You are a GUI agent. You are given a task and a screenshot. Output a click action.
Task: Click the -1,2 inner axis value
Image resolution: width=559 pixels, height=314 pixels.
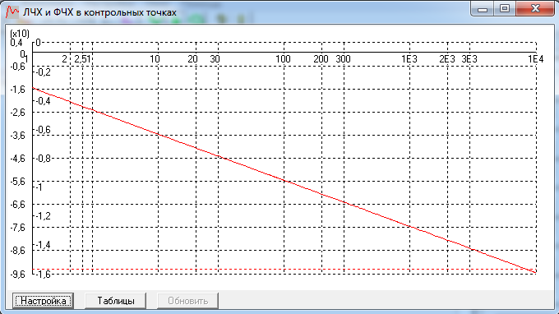point(43,216)
